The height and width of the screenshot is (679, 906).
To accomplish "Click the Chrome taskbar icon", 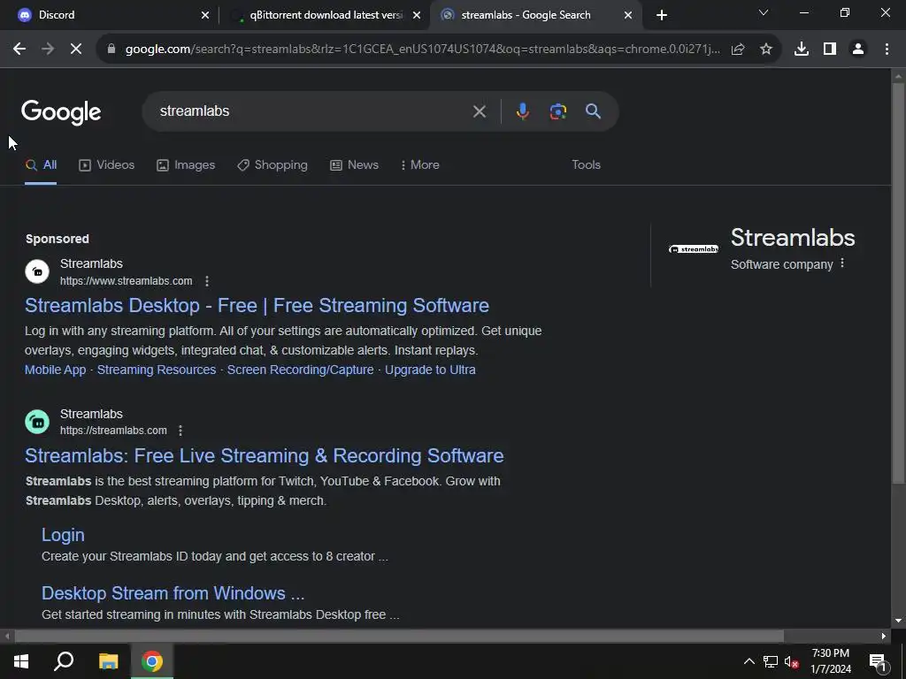I will tap(152, 661).
